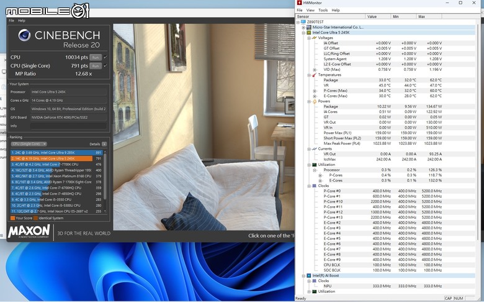The width and height of the screenshot is (484, 302).
Task: Open the File menu in HWMonitor
Action: pos(300,10)
